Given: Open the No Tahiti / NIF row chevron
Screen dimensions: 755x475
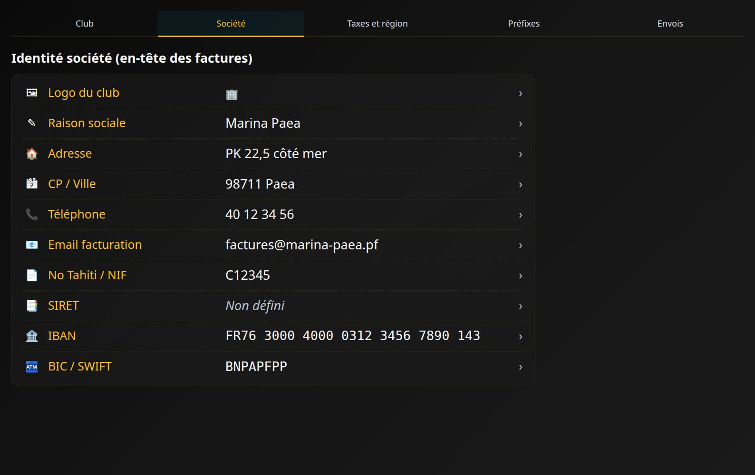Looking at the screenshot, I should 521,276.
